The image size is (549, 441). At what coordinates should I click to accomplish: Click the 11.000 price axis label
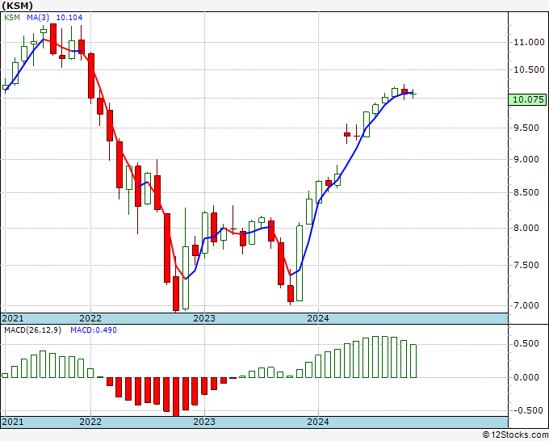(529, 42)
